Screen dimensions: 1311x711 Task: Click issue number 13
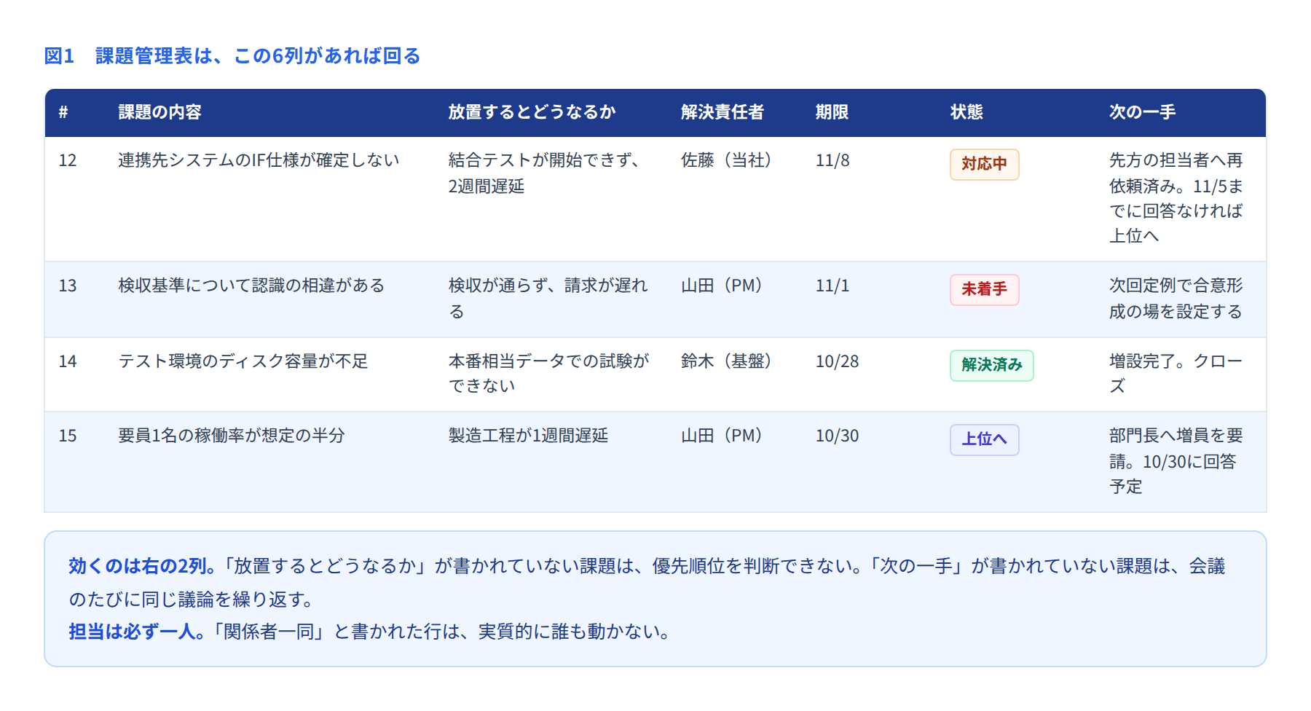[x=68, y=286]
